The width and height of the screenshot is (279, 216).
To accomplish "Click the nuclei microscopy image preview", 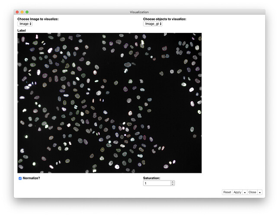I will [x=109, y=103].
